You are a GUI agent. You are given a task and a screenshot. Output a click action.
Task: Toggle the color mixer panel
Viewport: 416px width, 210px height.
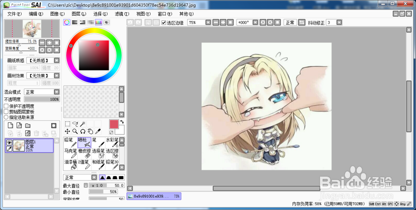pos(90,22)
